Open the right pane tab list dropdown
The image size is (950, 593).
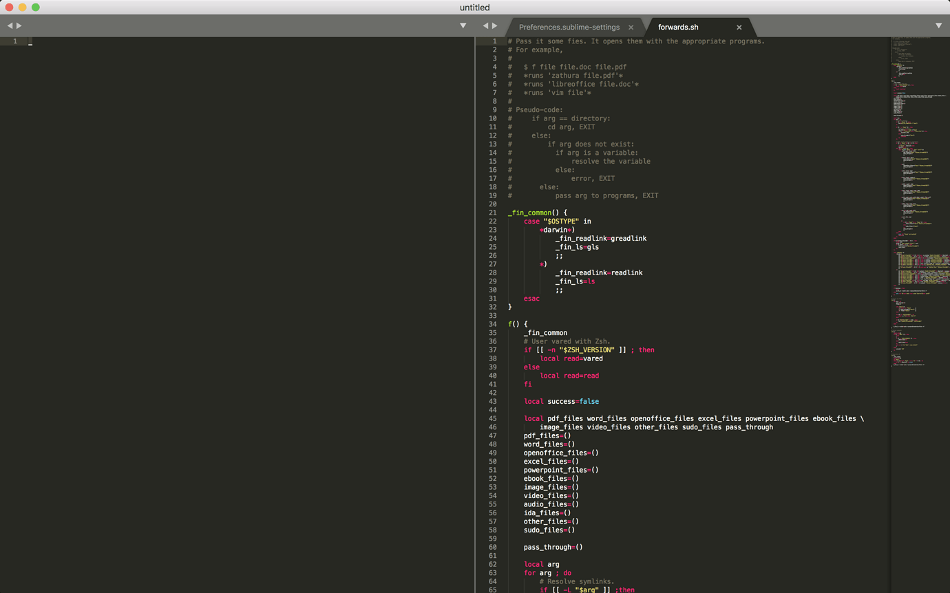(x=938, y=25)
